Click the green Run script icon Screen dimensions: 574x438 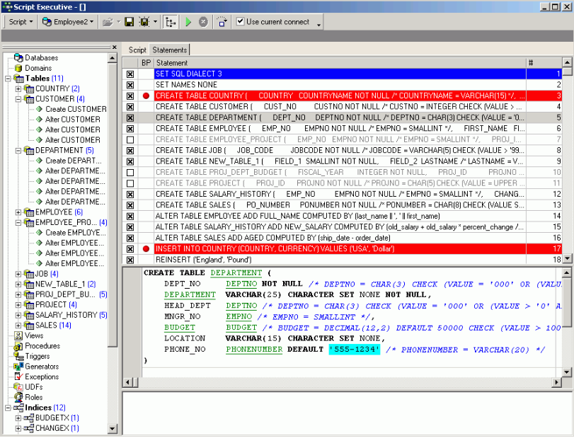coord(188,22)
